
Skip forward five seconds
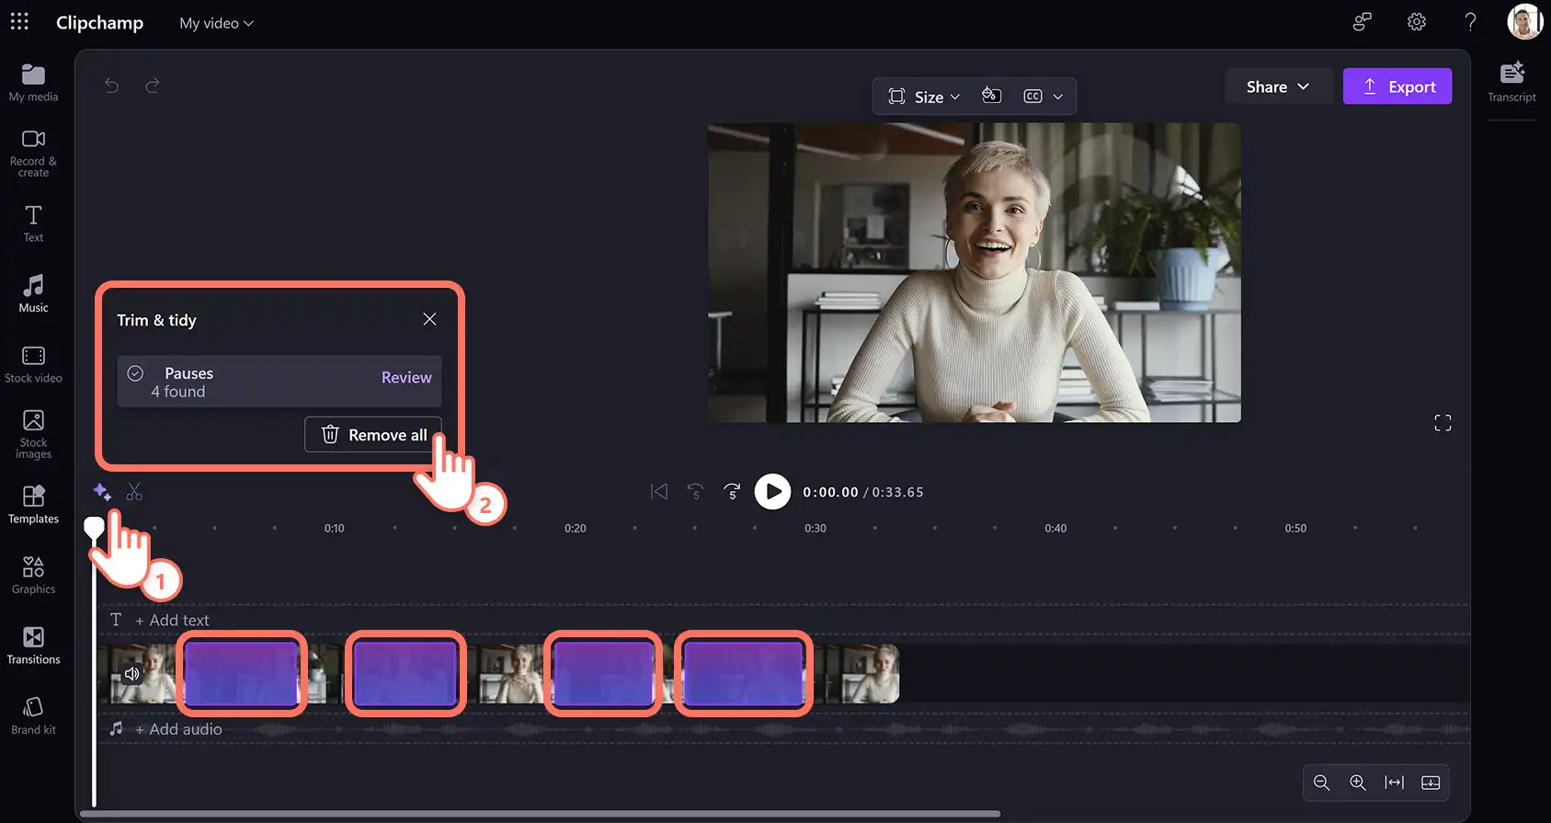(732, 492)
